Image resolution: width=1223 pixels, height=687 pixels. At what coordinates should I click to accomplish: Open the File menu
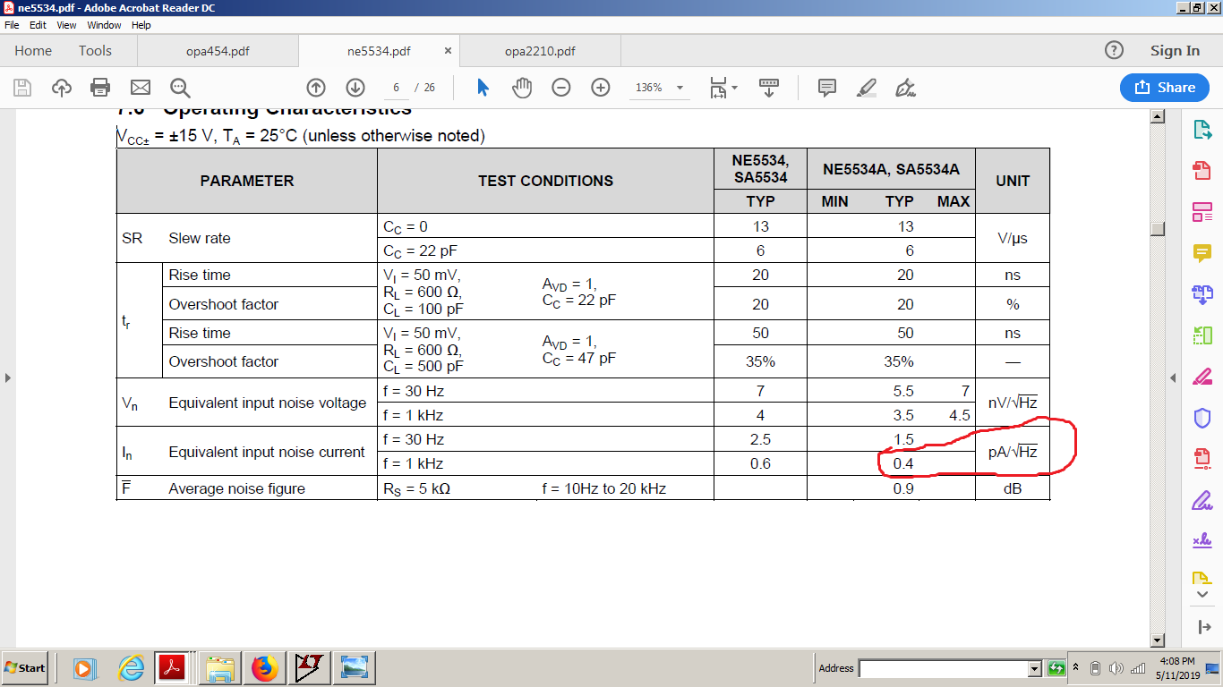(12, 25)
